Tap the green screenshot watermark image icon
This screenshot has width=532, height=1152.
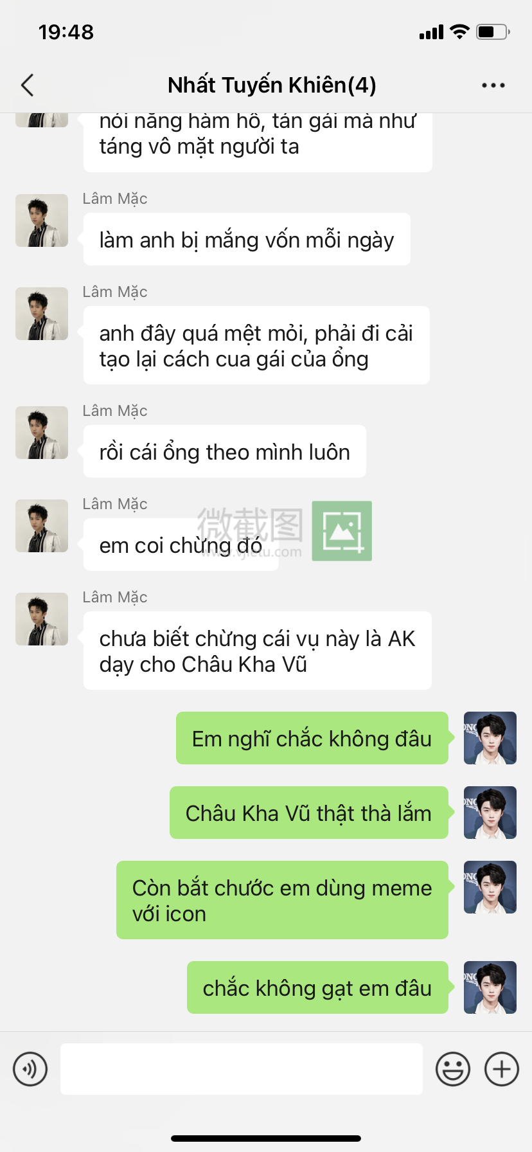click(x=342, y=531)
